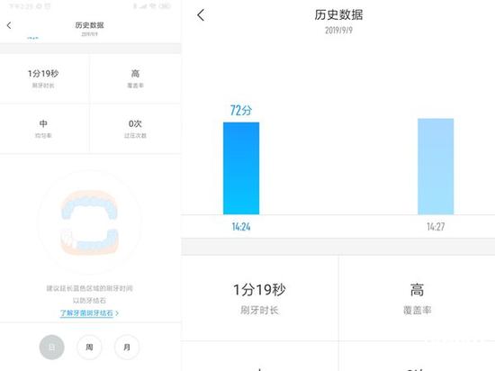The height and width of the screenshot is (371, 495).
Task: Click the chevron after 了解牙菌斑牙结石
Action: point(117,312)
